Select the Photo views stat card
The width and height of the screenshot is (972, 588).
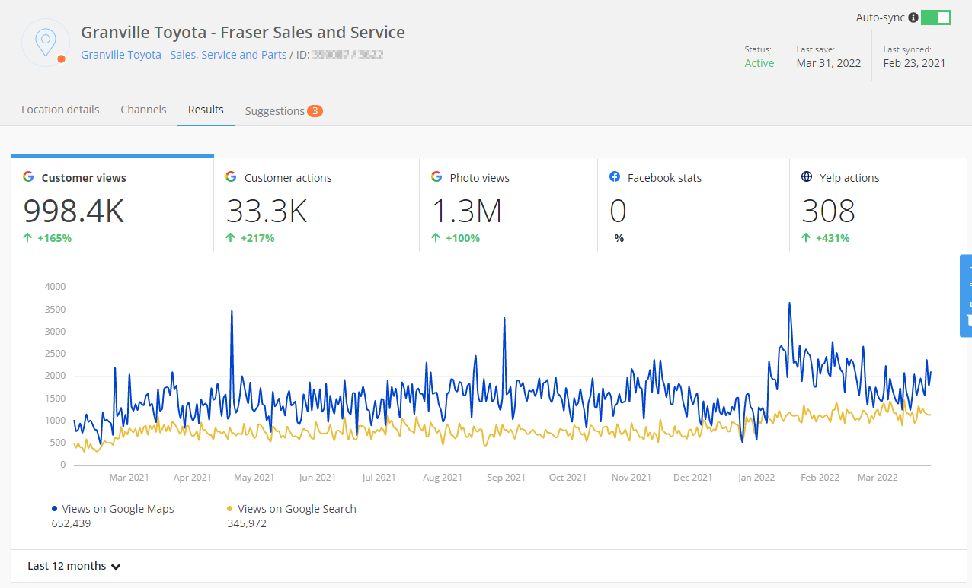tap(508, 205)
